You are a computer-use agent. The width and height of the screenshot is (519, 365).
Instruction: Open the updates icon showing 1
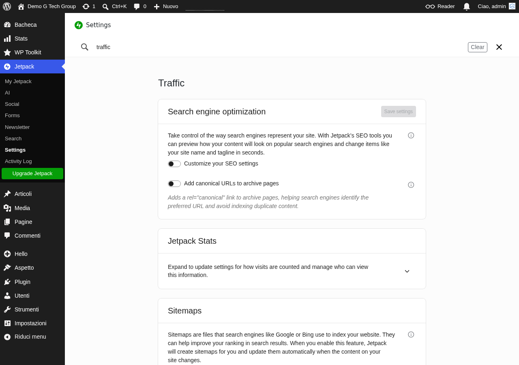tap(86, 6)
